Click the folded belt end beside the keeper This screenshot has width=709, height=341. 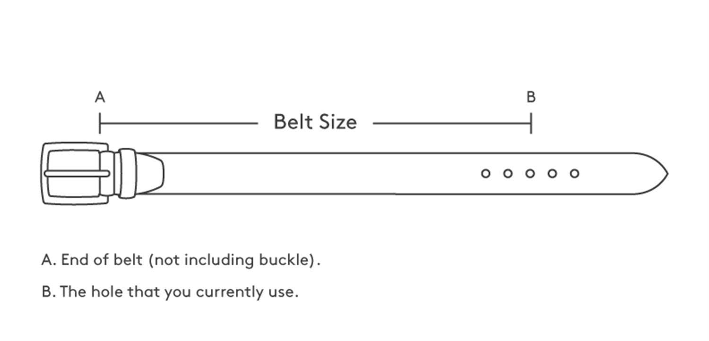pos(152,174)
